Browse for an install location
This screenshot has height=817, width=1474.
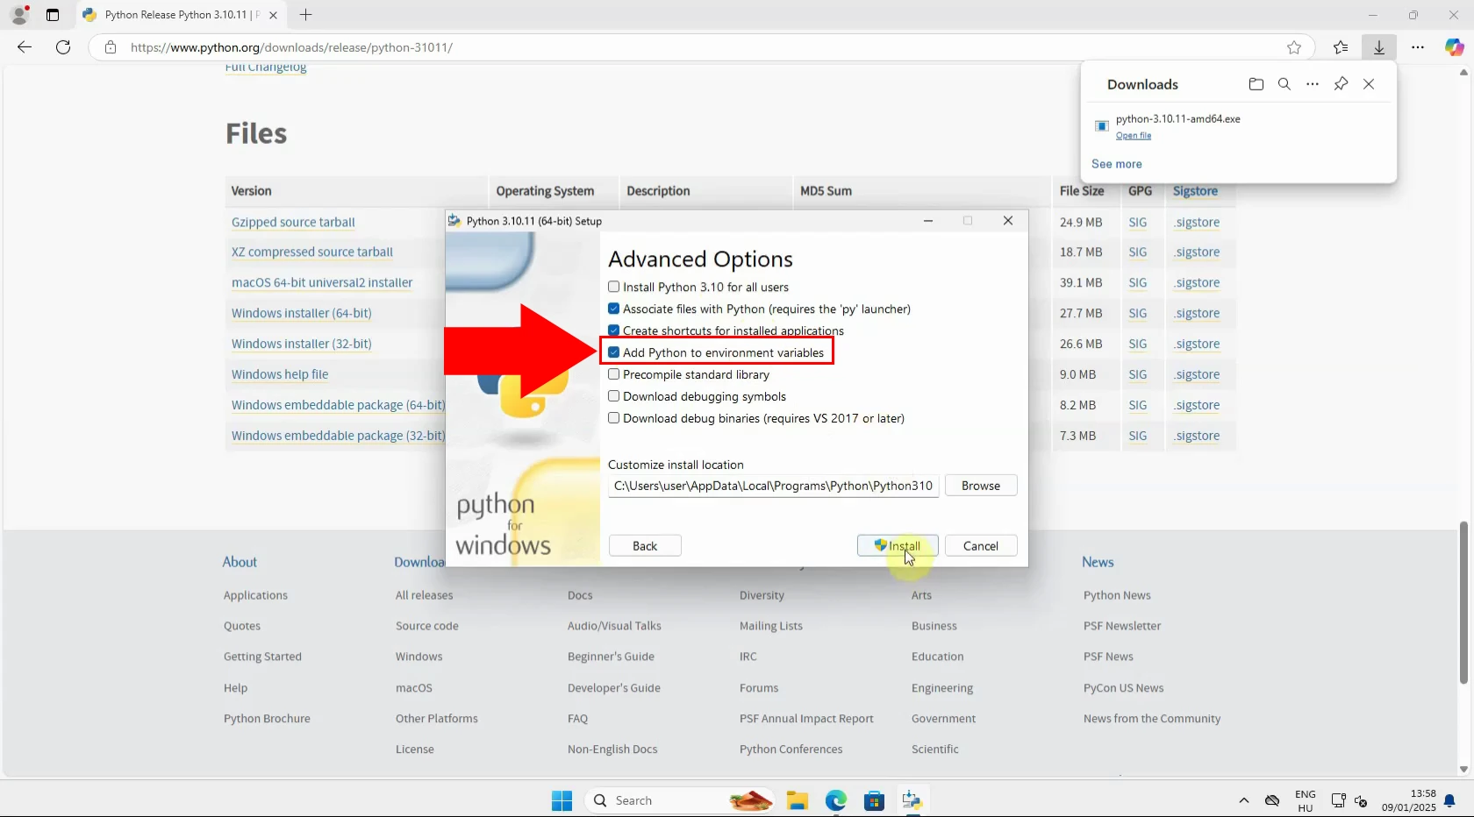(x=981, y=486)
